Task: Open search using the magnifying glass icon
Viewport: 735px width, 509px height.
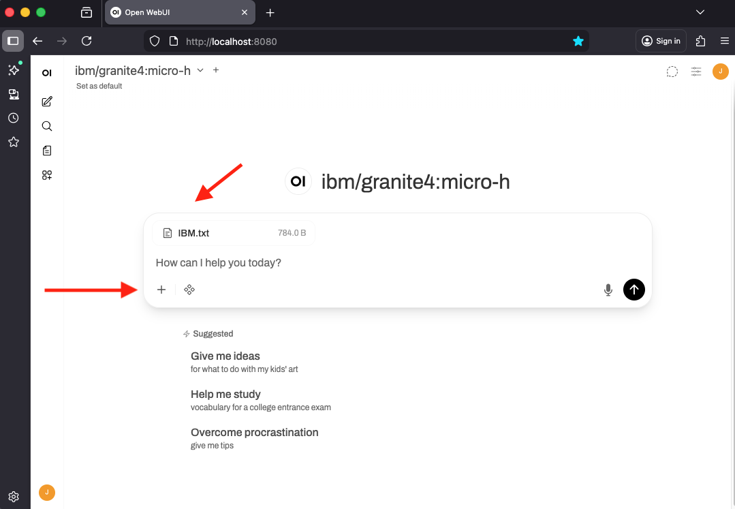Action: tap(46, 125)
